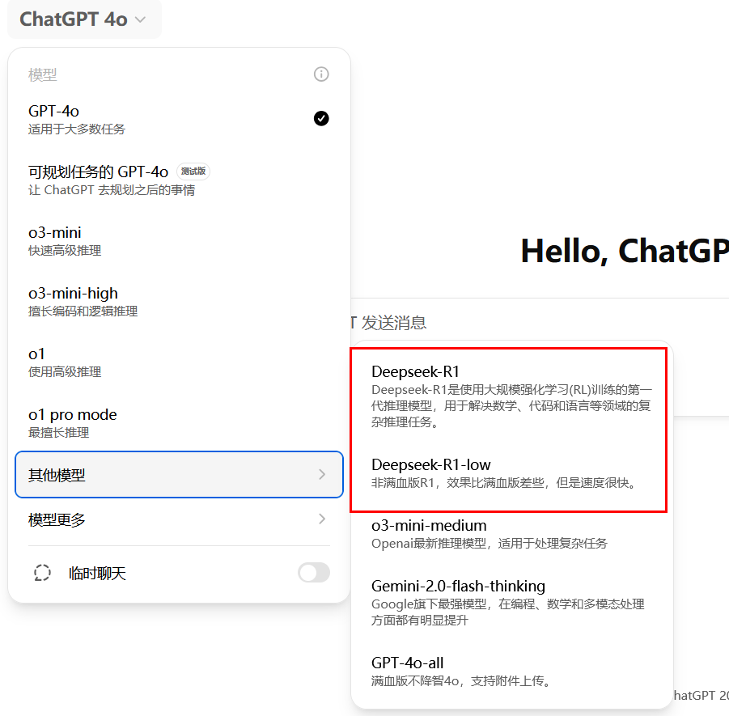
Task: Click the 快速高级推理 description text
Action: point(65,251)
